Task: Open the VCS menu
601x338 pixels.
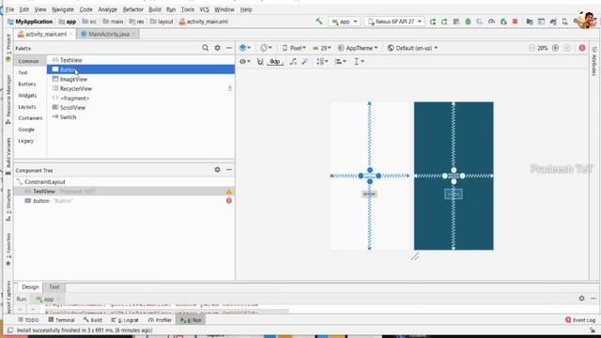Action: [x=205, y=9]
